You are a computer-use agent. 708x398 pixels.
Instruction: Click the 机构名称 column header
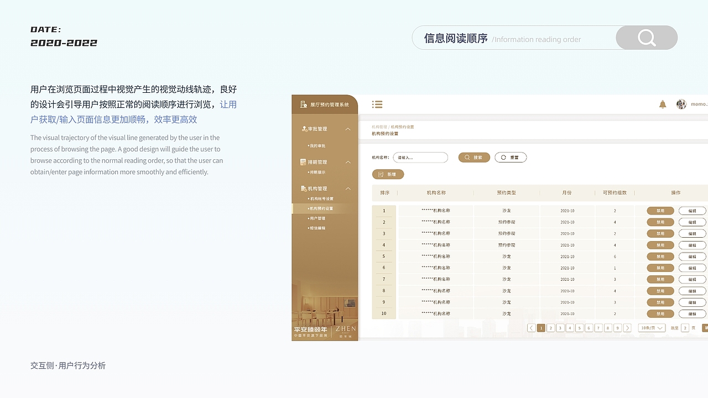[436, 193]
